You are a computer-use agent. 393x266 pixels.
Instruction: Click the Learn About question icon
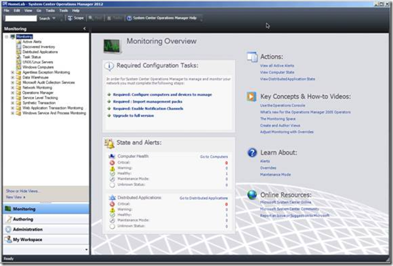pyautogui.click(x=252, y=153)
